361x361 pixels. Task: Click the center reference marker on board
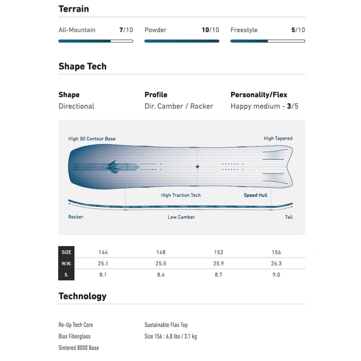[x=197, y=167]
